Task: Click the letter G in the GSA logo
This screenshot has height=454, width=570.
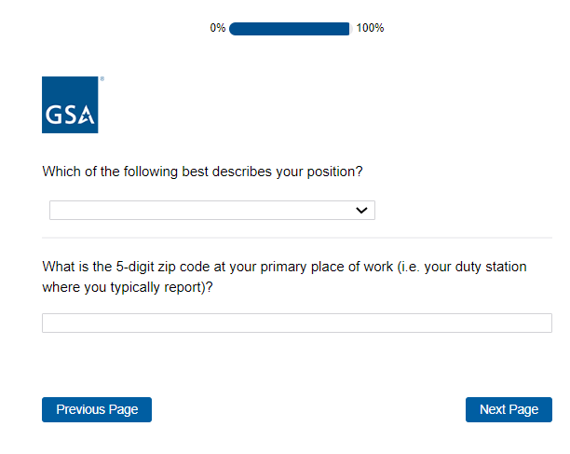Action: pyautogui.click(x=54, y=117)
